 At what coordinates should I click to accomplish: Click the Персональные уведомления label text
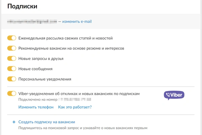click(x=45, y=79)
